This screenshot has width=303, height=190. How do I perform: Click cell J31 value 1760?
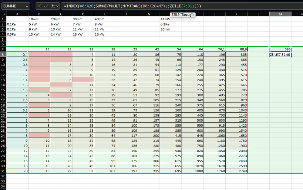(x=214, y=171)
